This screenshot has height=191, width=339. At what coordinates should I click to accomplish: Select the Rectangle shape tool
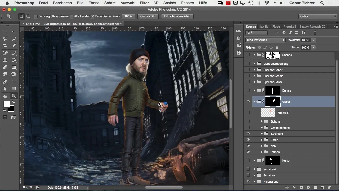point(14,89)
